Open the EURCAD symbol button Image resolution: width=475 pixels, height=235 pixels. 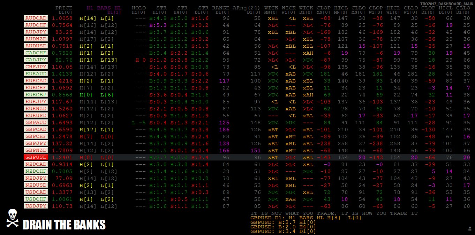(x=36, y=80)
